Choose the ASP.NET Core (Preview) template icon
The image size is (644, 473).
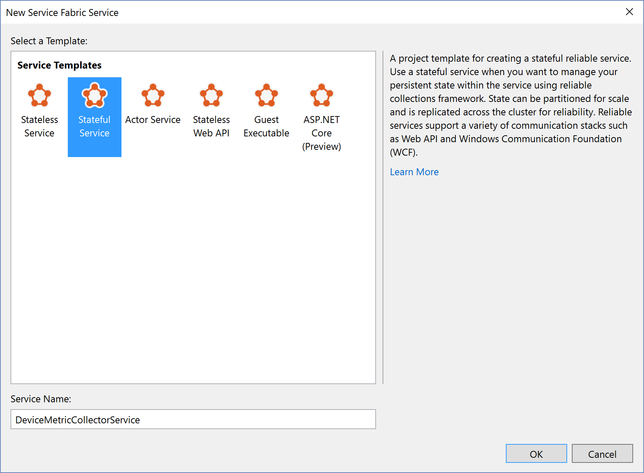(x=322, y=95)
